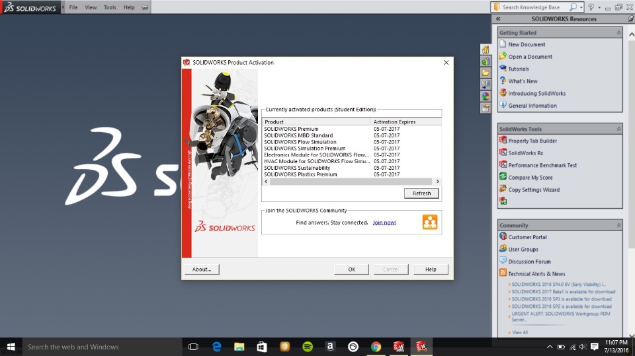Viewport: 635px width, 356px height.
Task: Open the Design Library task pane tab
Action: coord(486,61)
